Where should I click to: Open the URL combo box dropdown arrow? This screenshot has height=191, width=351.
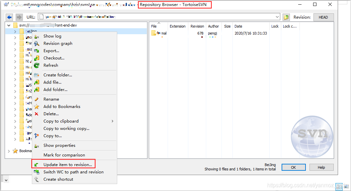[x=277, y=17]
